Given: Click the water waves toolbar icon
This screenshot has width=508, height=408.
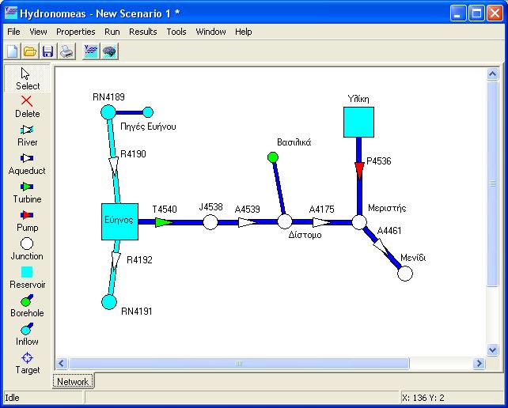Looking at the screenshot, I should [x=91, y=51].
